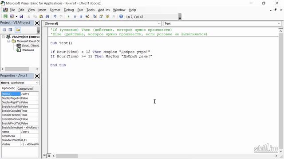
Task: Open the Edit menu
Action: pos(21,10)
